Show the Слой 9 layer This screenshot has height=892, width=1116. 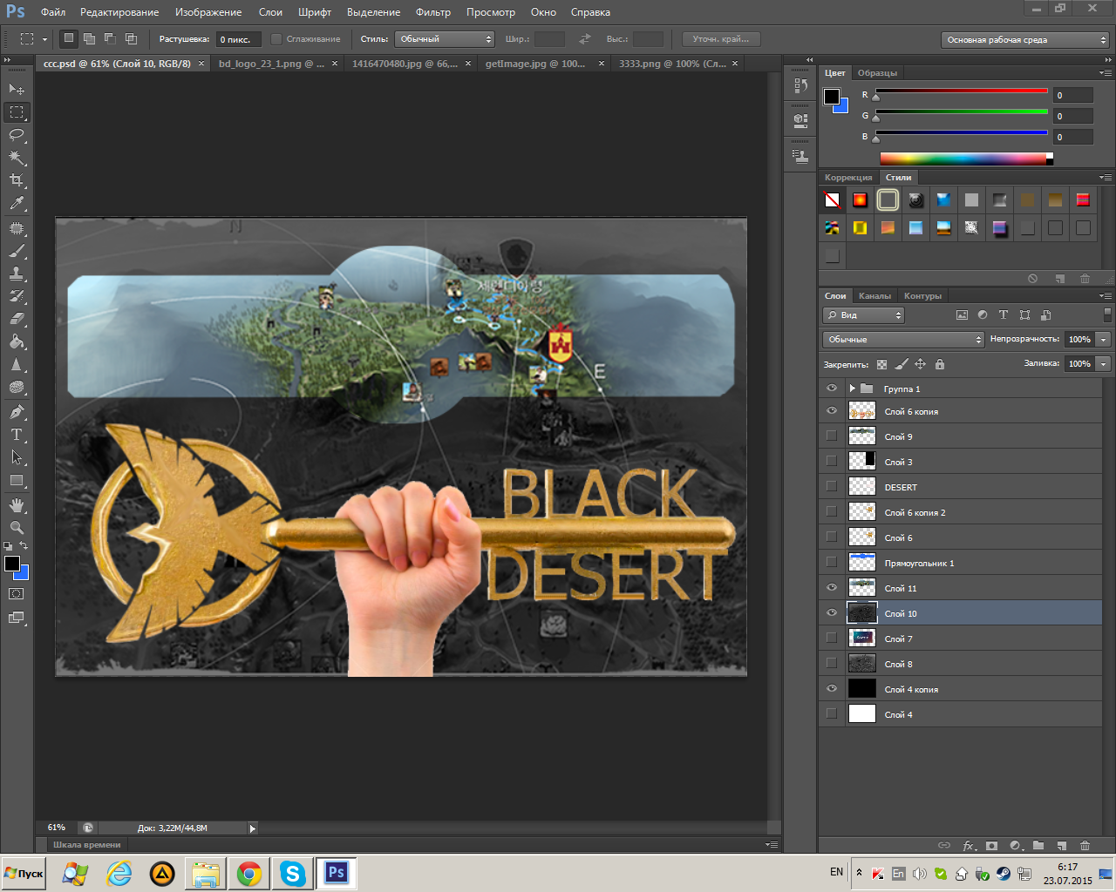pyautogui.click(x=831, y=436)
